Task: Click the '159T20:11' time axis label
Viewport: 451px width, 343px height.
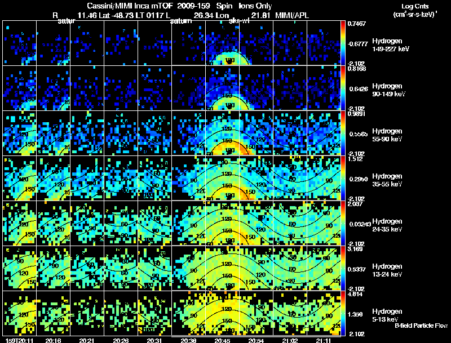Action: click(x=20, y=341)
